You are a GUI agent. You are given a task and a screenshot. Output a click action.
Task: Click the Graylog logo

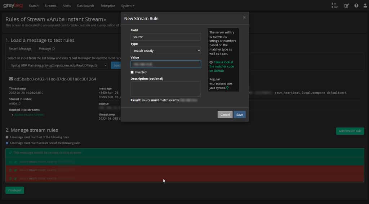point(13,5)
